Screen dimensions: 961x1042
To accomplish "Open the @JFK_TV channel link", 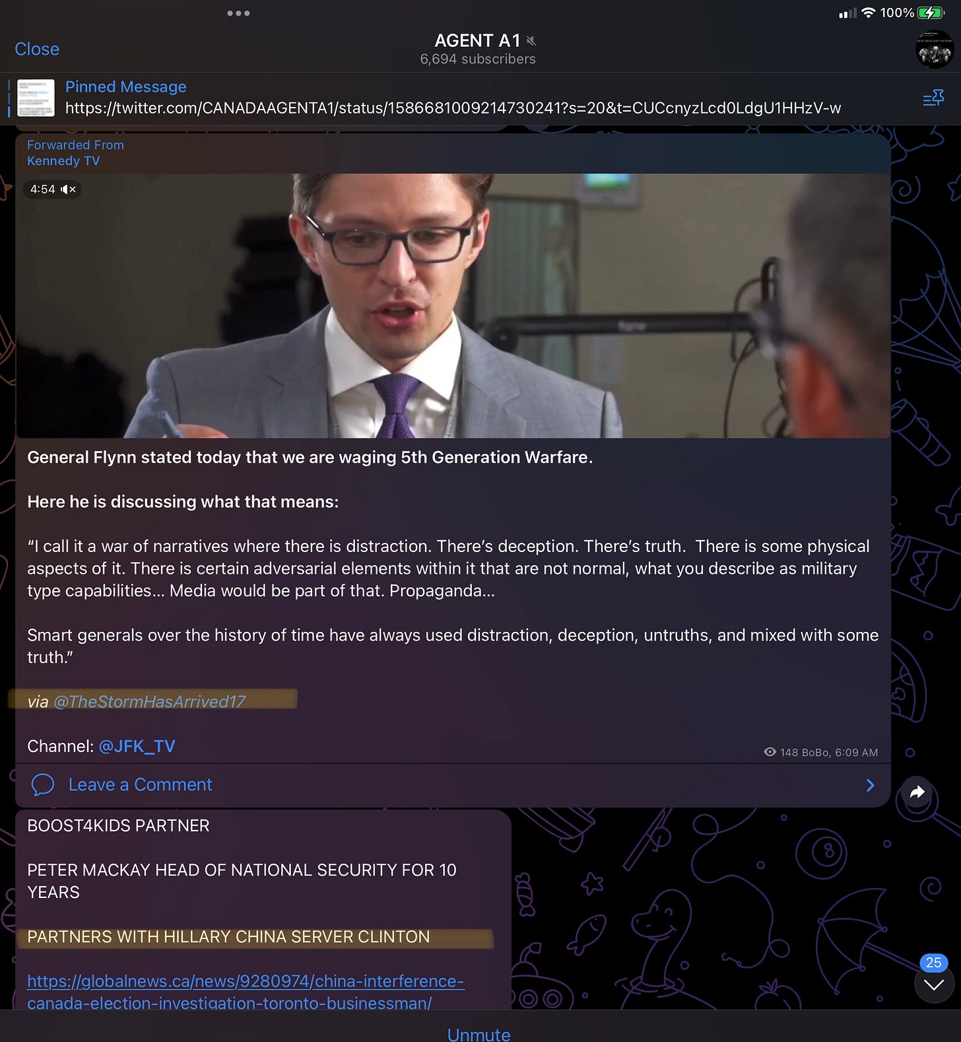I will coord(137,746).
